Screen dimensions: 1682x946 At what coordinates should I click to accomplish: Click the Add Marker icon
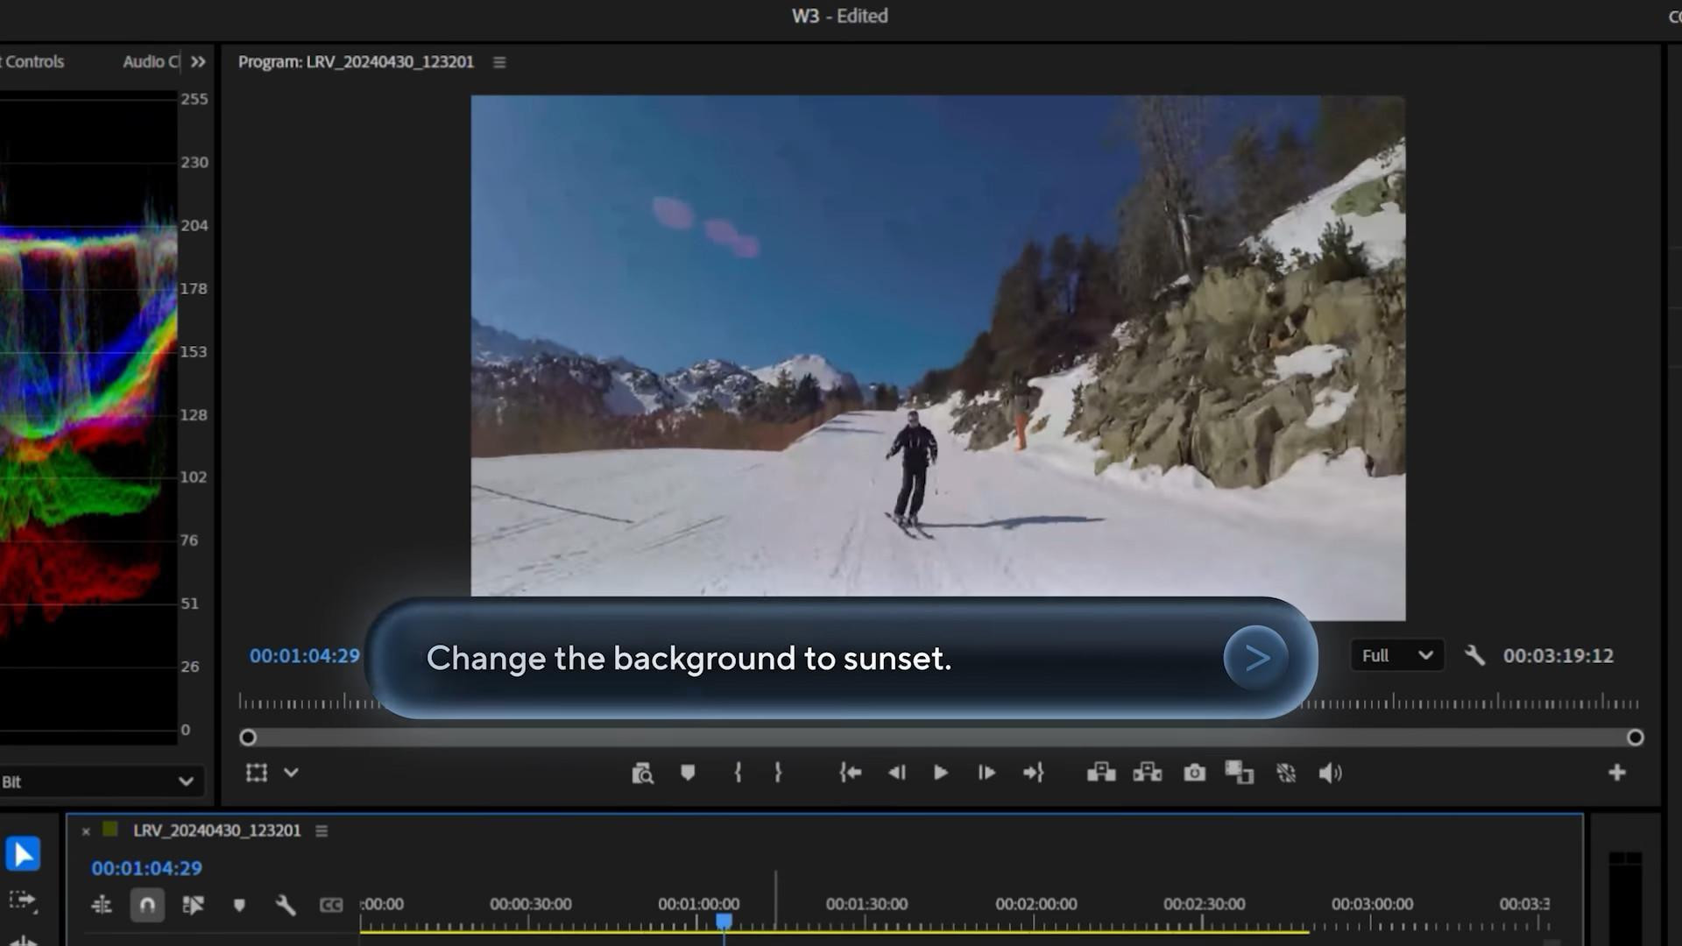(688, 773)
